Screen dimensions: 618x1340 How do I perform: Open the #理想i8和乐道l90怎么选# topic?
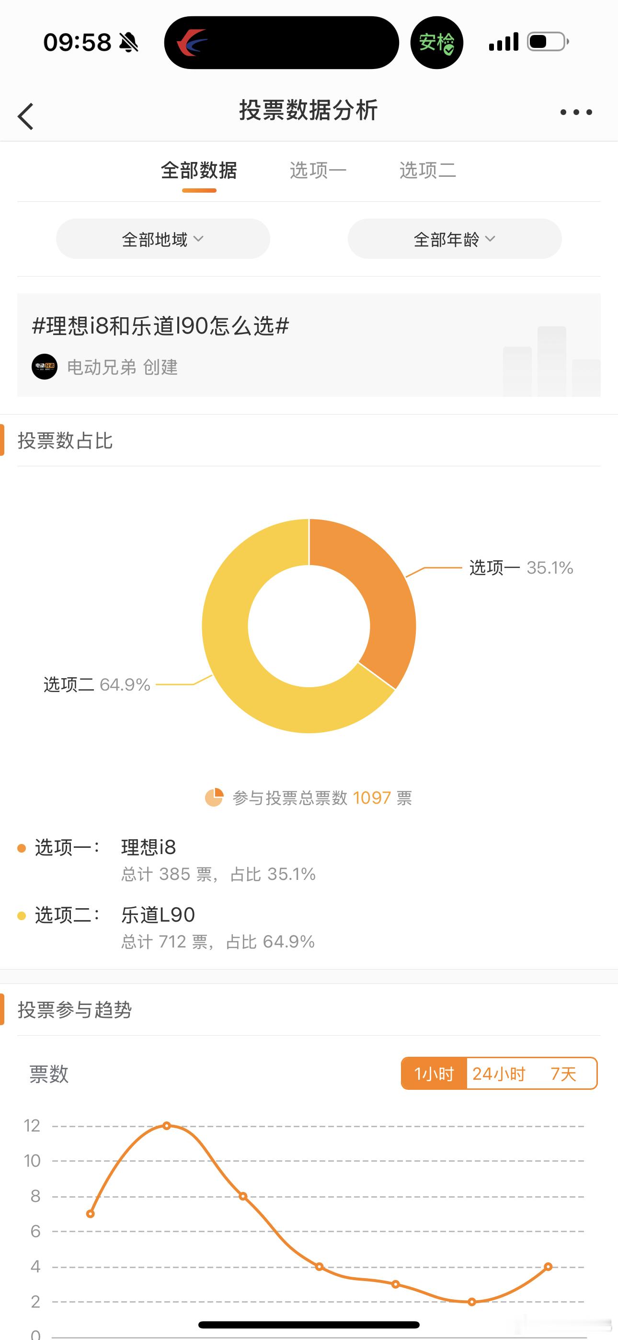click(160, 325)
